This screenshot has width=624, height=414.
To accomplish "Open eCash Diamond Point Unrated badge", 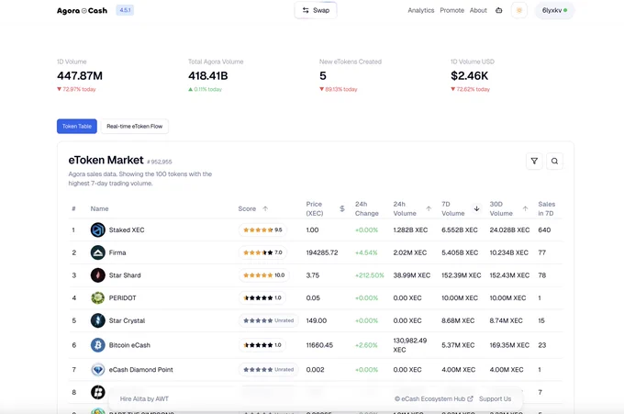I will (268, 370).
